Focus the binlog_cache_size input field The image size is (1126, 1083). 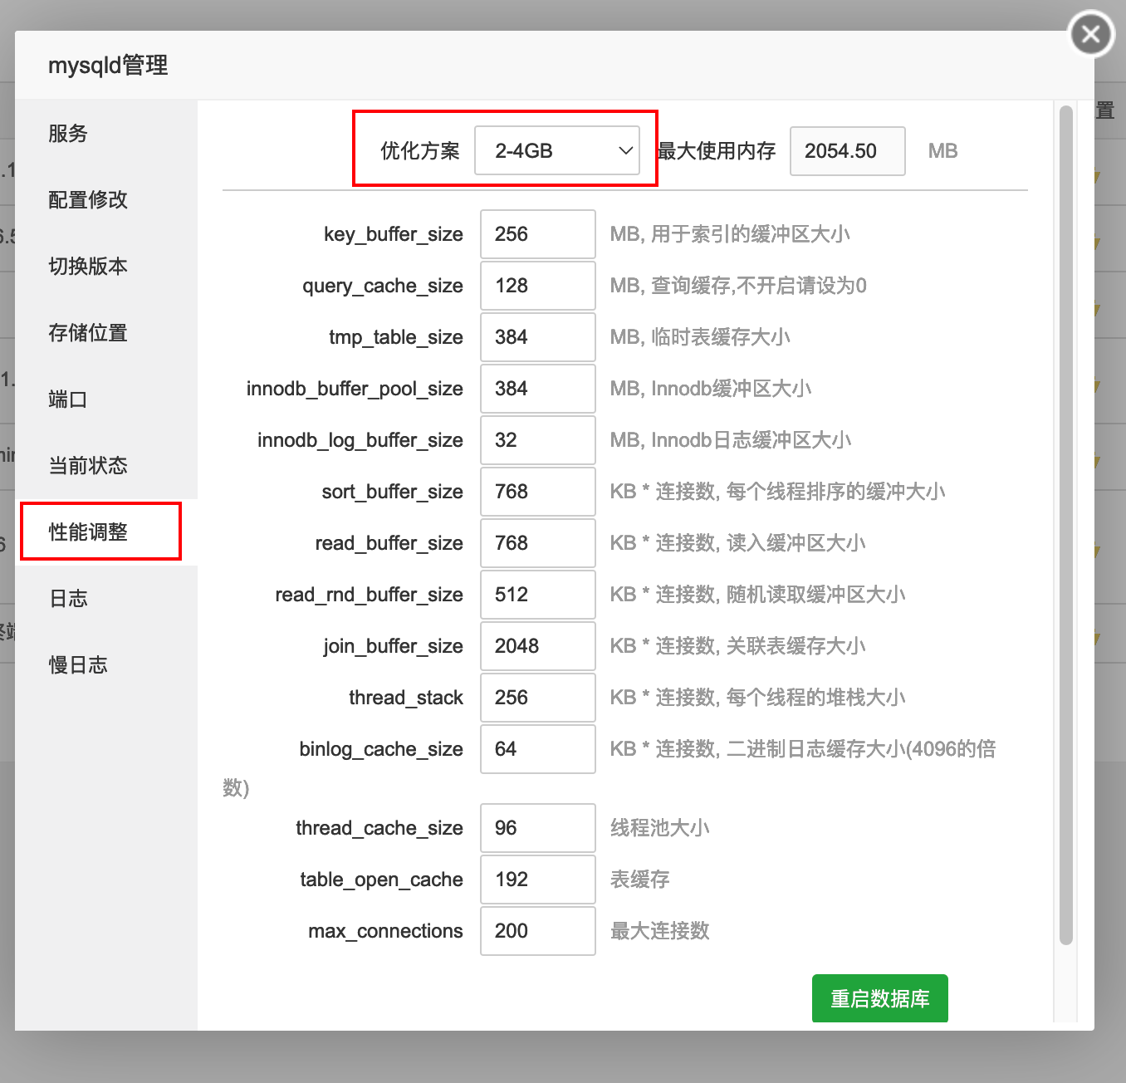[538, 749]
